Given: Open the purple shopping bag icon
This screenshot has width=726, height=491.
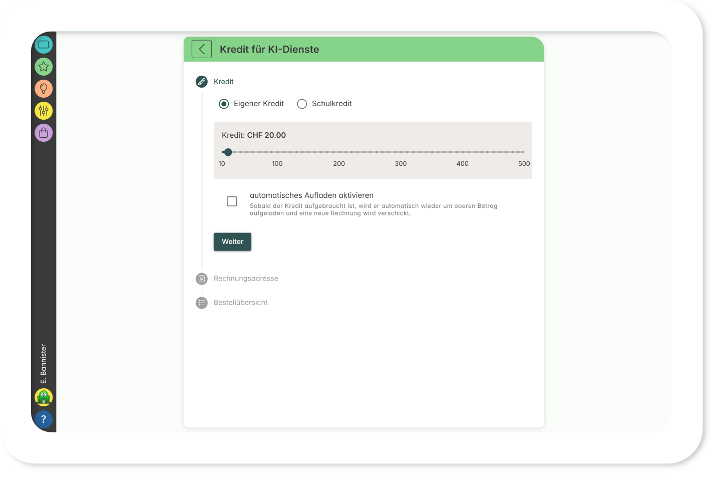Looking at the screenshot, I should click(44, 133).
